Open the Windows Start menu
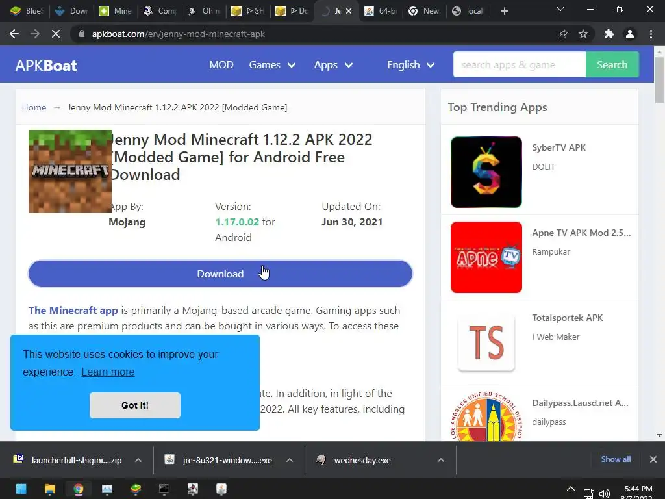 pos(21,489)
